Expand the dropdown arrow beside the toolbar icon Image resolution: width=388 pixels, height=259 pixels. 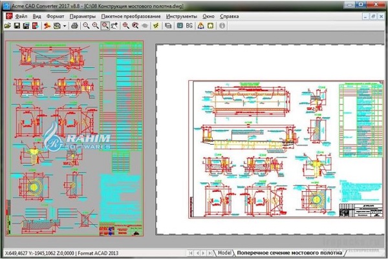(65, 26)
